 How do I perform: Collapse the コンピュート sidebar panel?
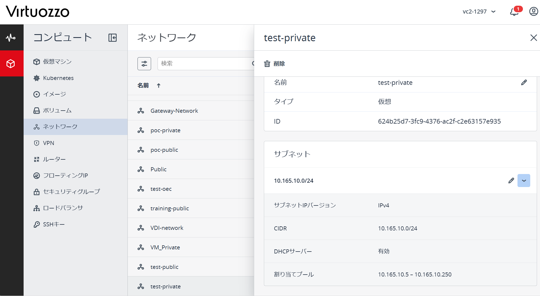pos(112,38)
